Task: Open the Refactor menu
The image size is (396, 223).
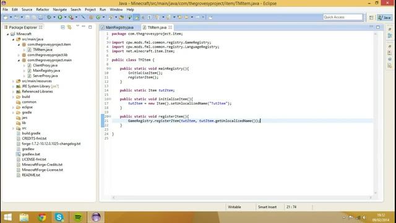Action: 43,10
